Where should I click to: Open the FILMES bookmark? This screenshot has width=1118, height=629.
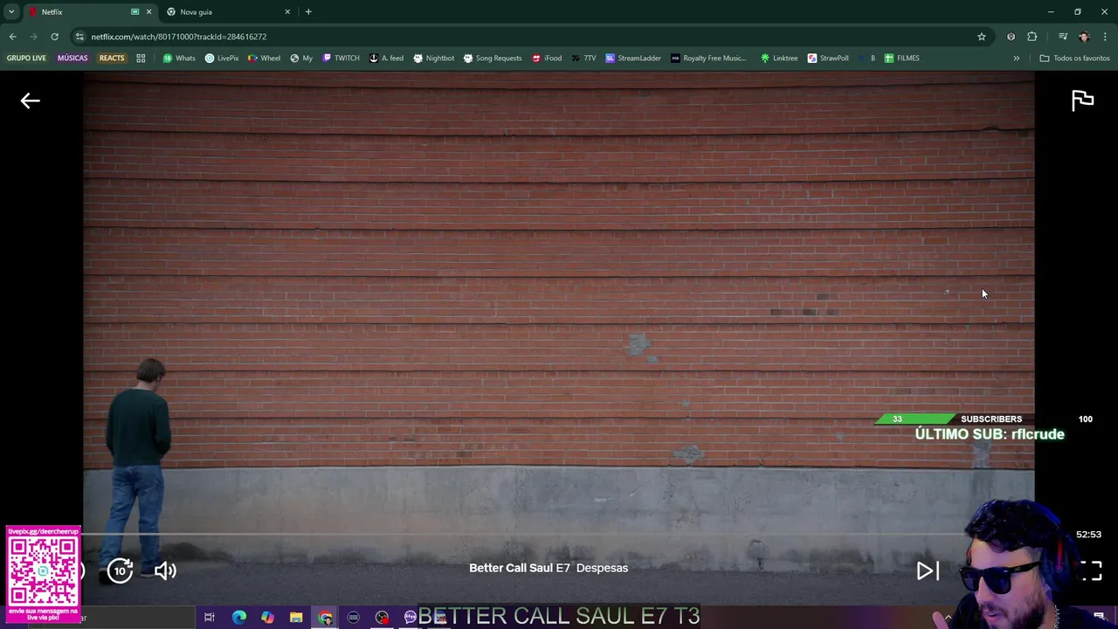(x=901, y=59)
